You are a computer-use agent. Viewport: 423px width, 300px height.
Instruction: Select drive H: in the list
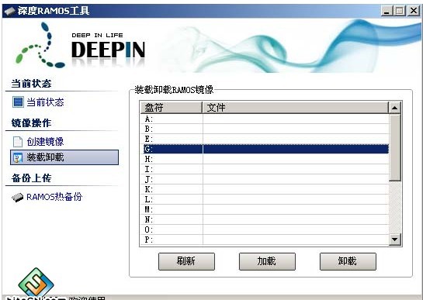point(265,159)
